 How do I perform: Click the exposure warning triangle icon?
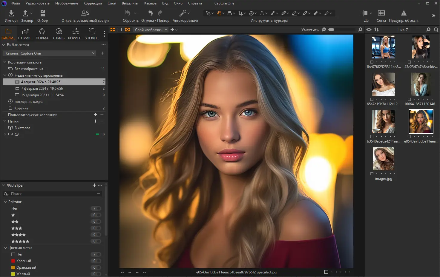[404, 13]
